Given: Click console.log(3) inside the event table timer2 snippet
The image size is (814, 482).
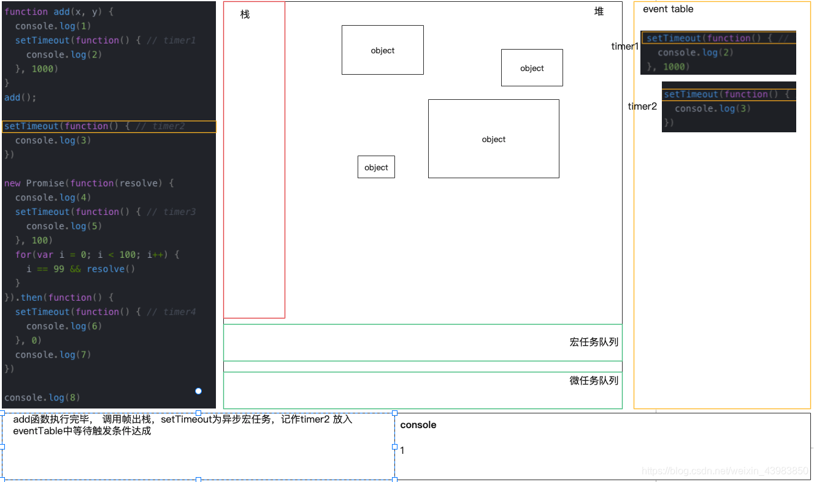Looking at the screenshot, I should pyautogui.click(x=713, y=108).
